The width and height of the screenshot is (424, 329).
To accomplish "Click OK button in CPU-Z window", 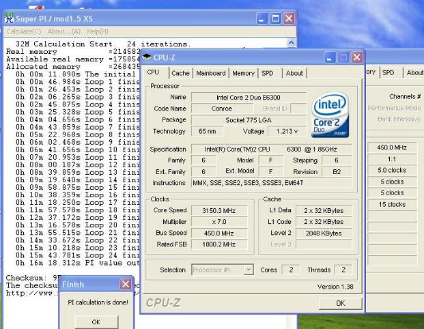I will pyautogui.click(x=341, y=303).
